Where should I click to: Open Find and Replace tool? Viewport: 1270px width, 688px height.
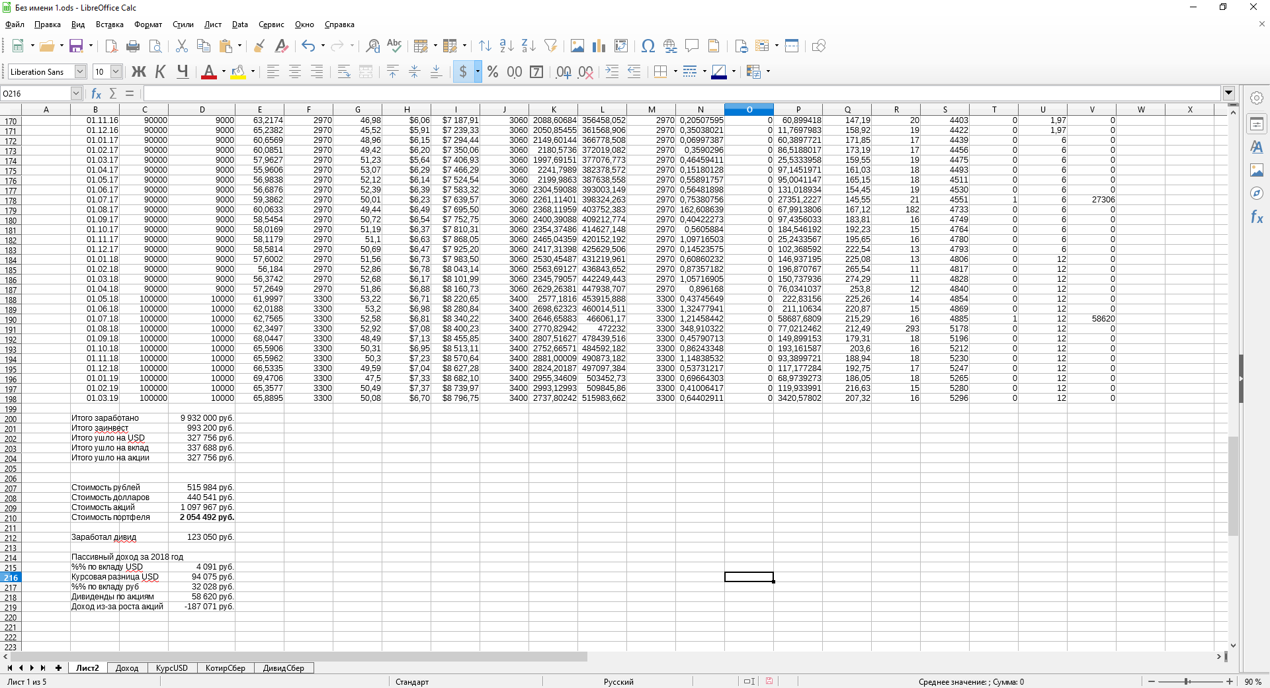point(373,46)
